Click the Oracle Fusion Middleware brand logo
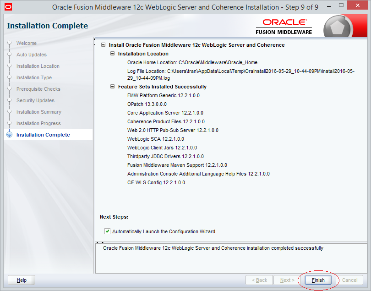Viewport: 371px width, 291px height. pos(284,27)
